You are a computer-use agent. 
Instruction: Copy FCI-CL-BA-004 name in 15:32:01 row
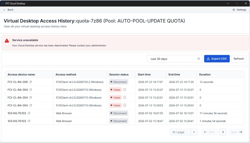coord(31,97)
